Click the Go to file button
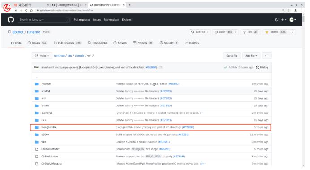Screen dimensions: 310x170 [x=232, y=56]
